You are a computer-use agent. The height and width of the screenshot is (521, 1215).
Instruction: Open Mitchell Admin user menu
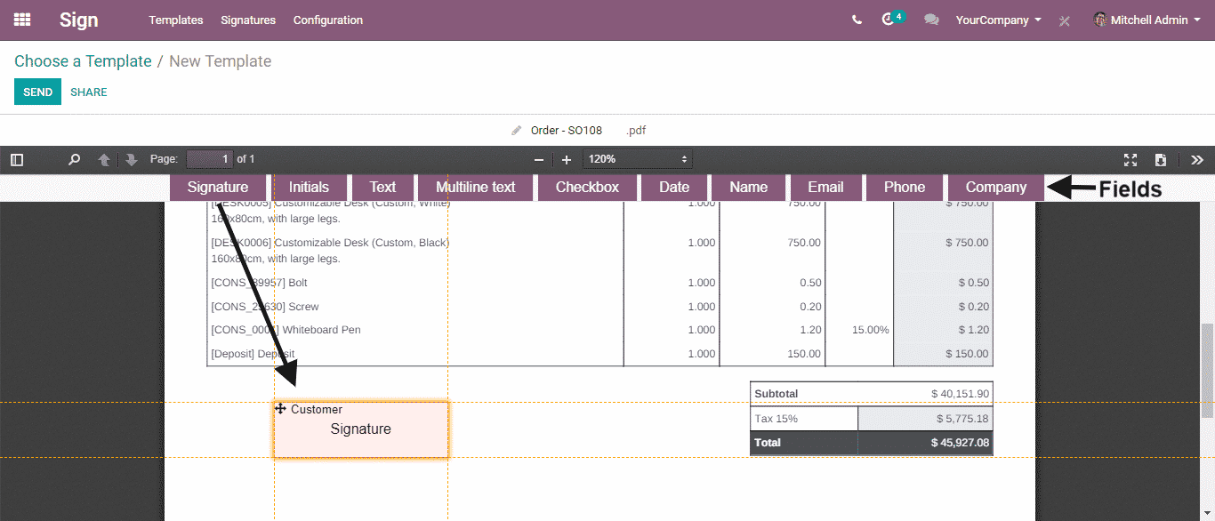[1147, 20]
